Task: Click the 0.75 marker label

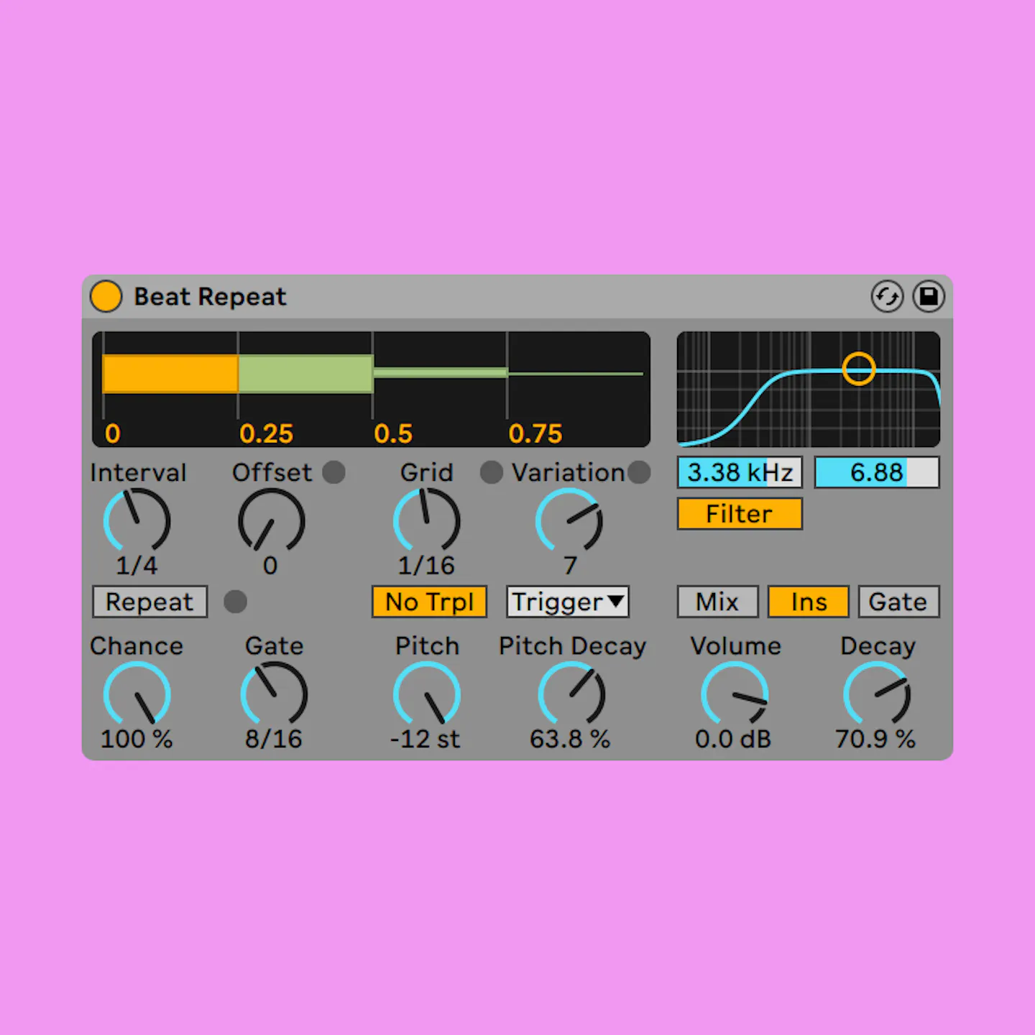Action: (535, 434)
